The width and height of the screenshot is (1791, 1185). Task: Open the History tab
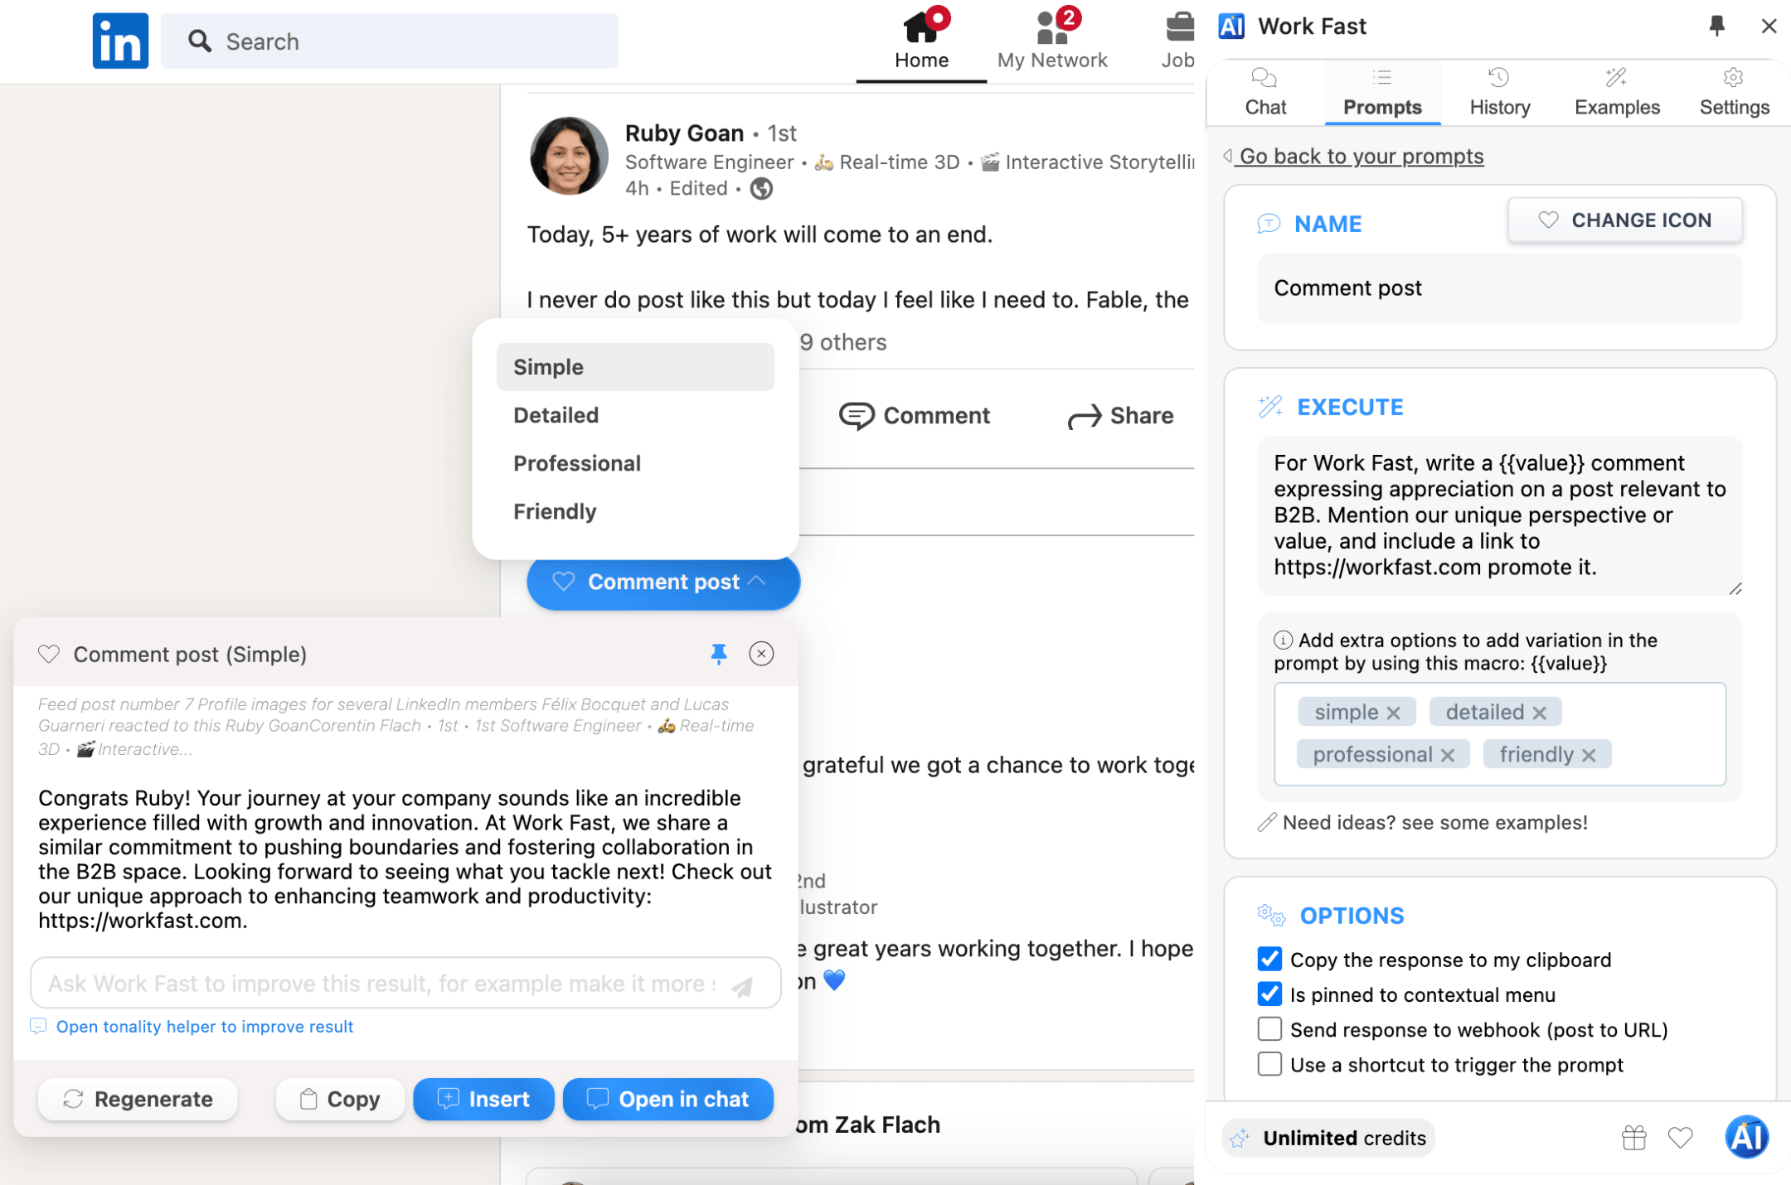click(x=1499, y=93)
